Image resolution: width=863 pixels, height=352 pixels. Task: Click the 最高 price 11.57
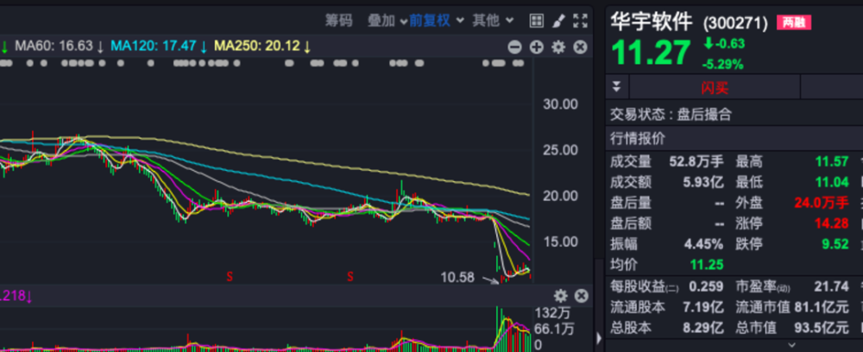[x=832, y=161]
